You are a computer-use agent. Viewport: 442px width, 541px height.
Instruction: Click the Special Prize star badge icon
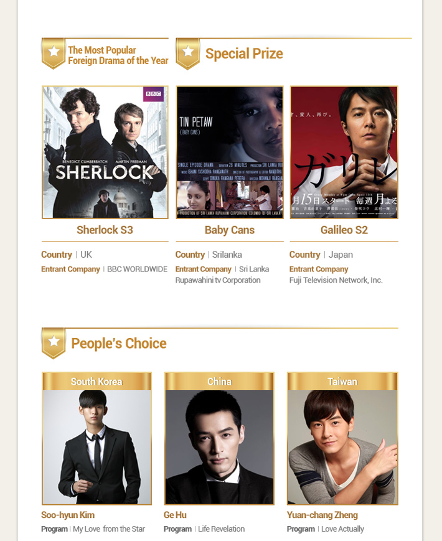point(188,54)
